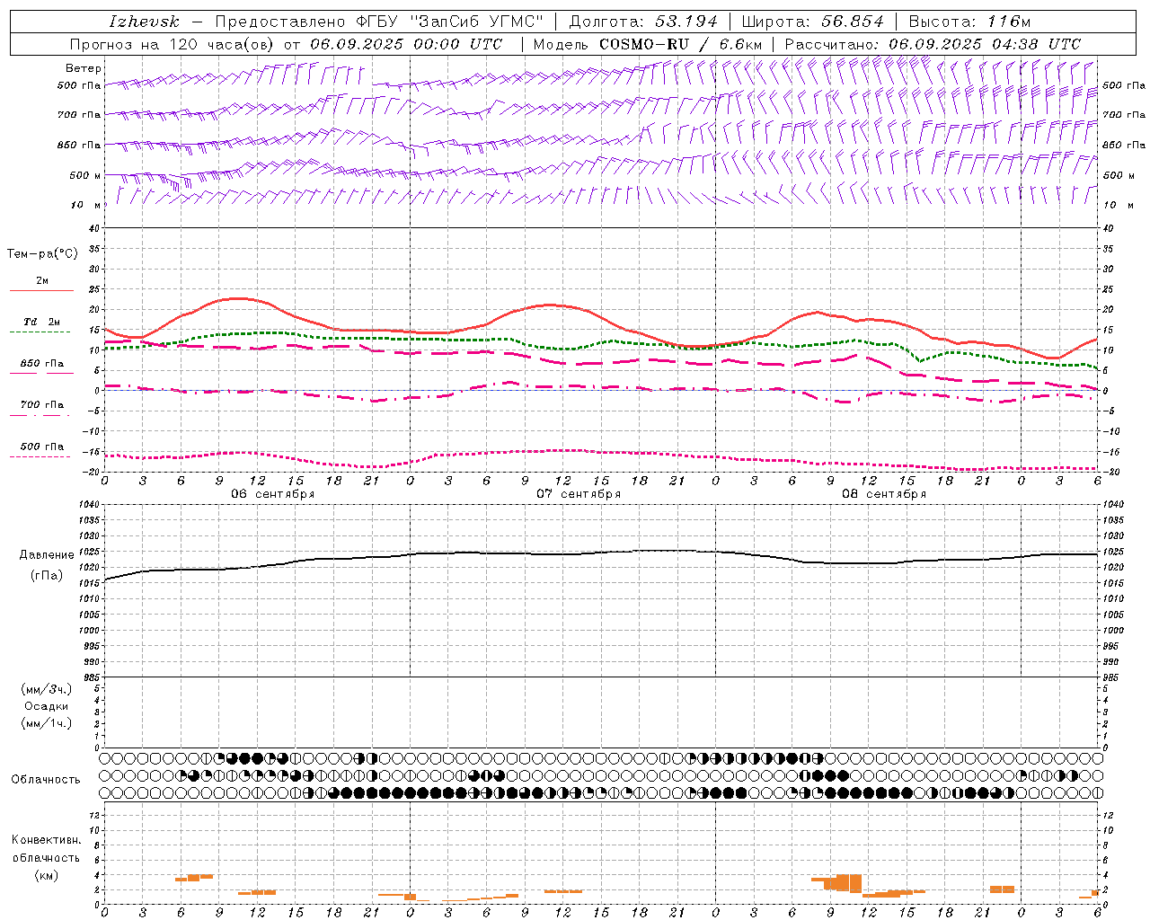The height and width of the screenshot is (920, 1150).
Task: Click the Широта: 56.854 value
Action: pyautogui.click(x=812, y=22)
